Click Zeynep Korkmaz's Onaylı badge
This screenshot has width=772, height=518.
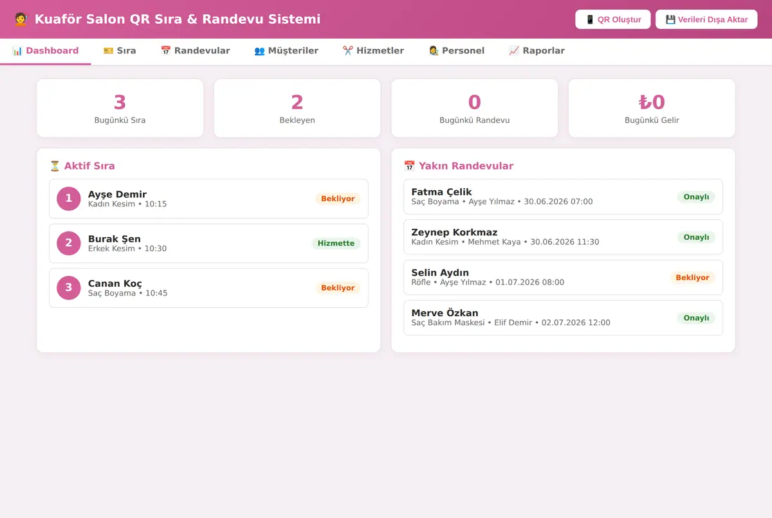tap(696, 237)
